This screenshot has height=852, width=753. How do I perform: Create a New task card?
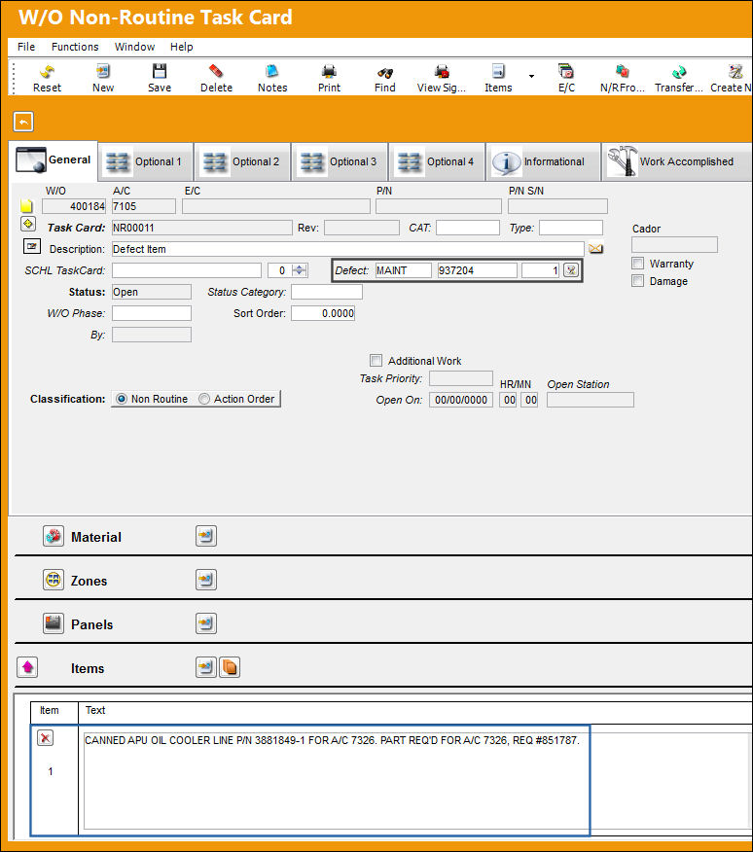(x=103, y=72)
